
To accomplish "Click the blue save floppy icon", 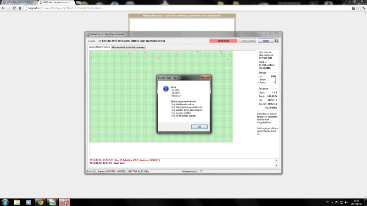I will [x=277, y=41].
